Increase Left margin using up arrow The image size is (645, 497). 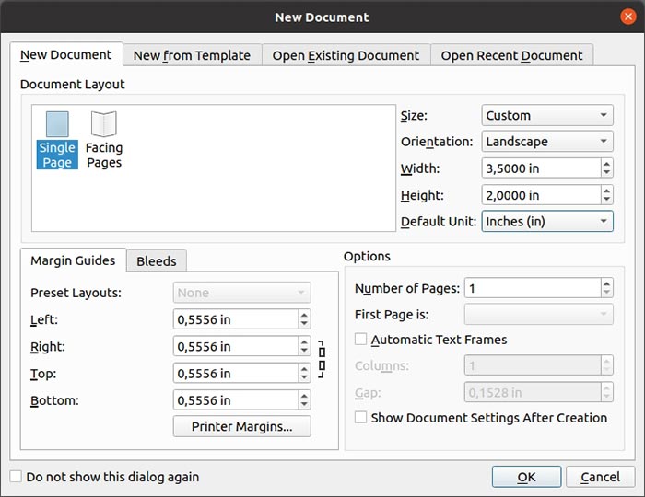coord(304,315)
